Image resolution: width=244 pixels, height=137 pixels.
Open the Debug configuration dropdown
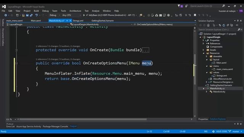coord(55,15)
